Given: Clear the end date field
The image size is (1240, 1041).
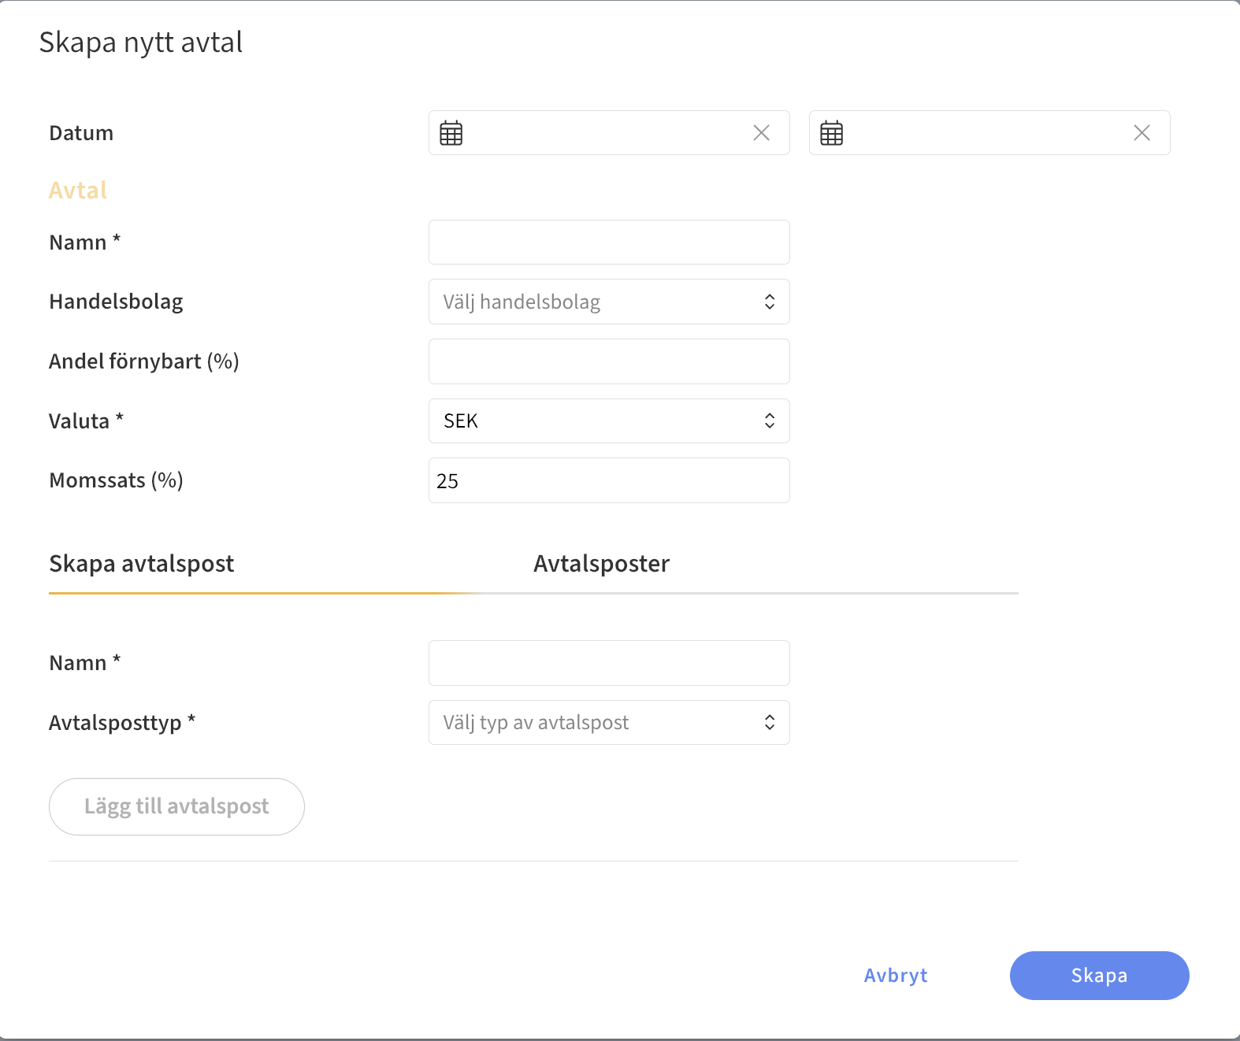Looking at the screenshot, I should click(x=1142, y=133).
